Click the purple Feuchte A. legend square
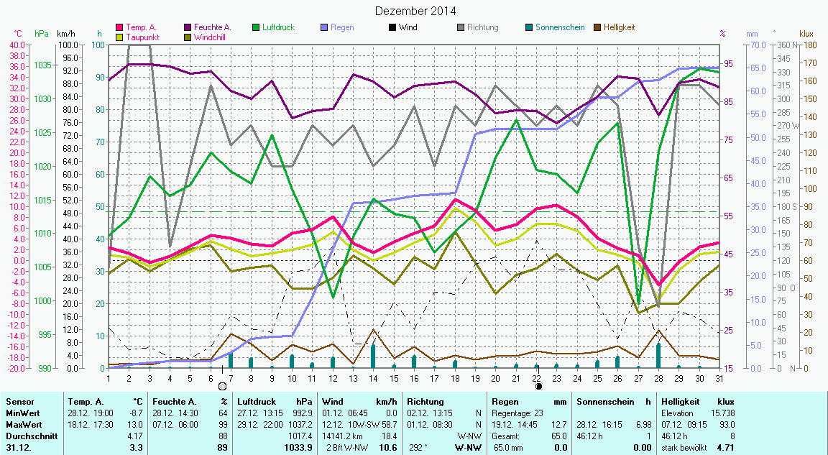Image resolution: width=828 pixels, height=455 pixels. point(188,27)
